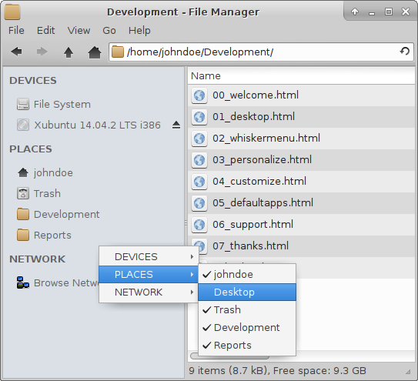Open the View menu
Image resolution: width=418 pixels, height=381 pixels.
[x=79, y=30]
